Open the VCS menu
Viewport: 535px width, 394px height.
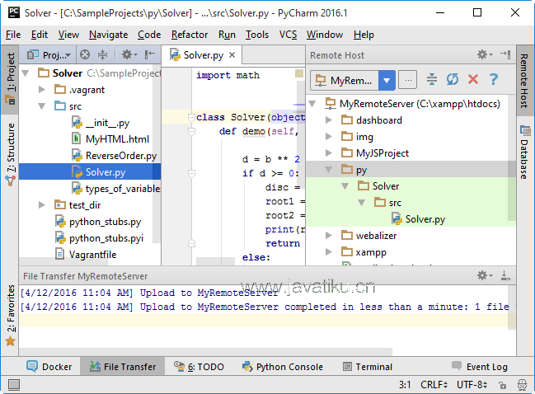coord(288,35)
